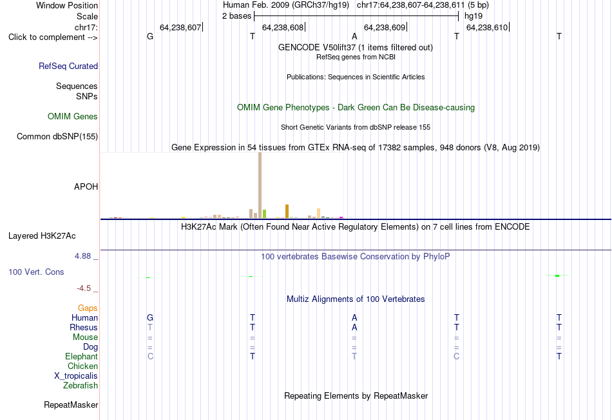Click the thickest green mark in the PhyloP track
Image resolution: width=612 pixels, height=420 pixels.
(x=557, y=275)
